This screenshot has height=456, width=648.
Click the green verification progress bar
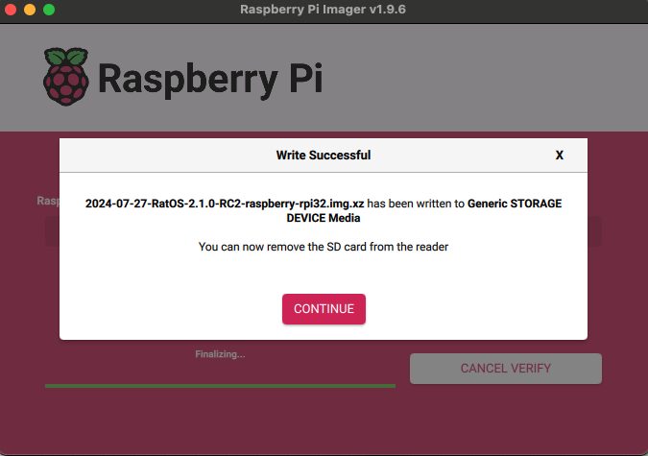tap(220, 386)
